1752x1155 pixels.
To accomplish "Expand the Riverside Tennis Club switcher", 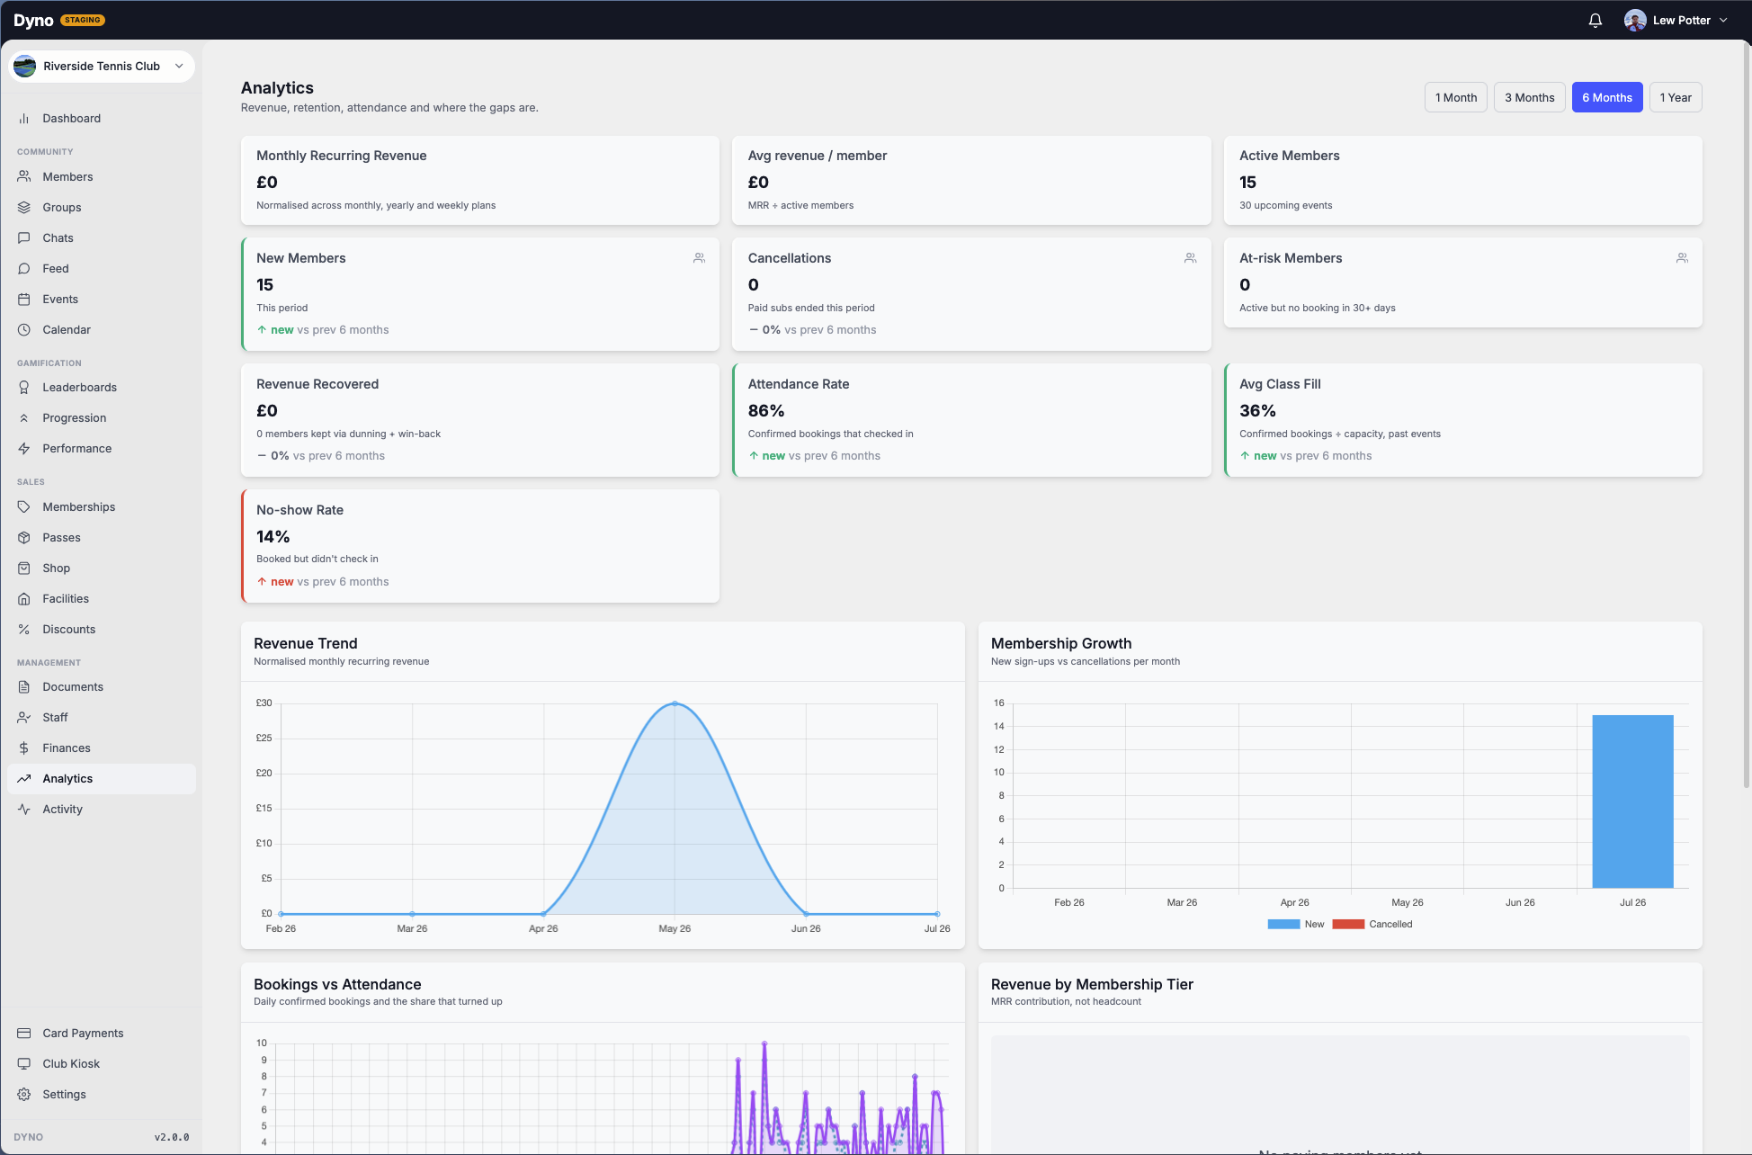I will pyautogui.click(x=102, y=67).
